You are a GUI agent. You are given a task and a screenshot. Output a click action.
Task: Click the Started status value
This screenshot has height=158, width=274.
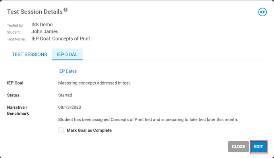click(65, 95)
